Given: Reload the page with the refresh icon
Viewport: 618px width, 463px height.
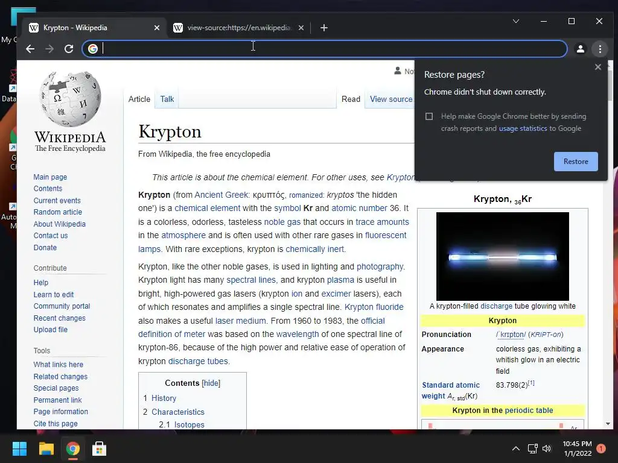Looking at the screenshot, I should point(69,49).
